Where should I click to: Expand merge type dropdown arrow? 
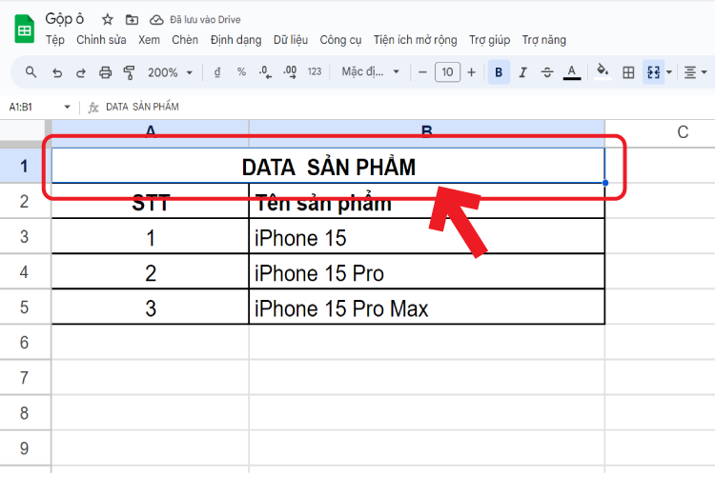[x=669, y=72]
